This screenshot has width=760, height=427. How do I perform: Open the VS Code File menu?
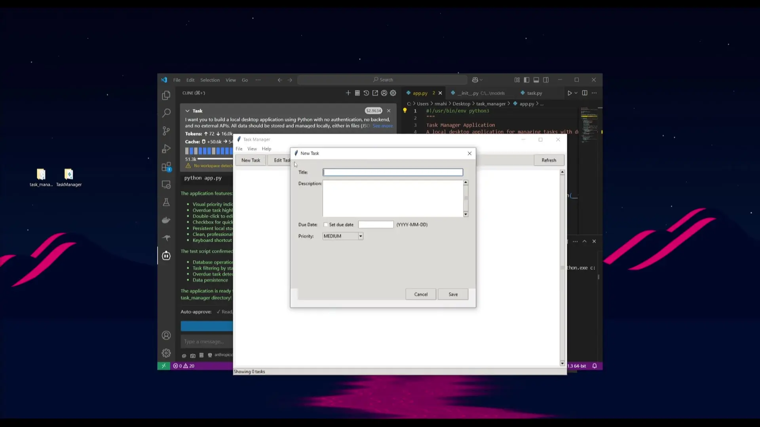click(x=177, y=80)
